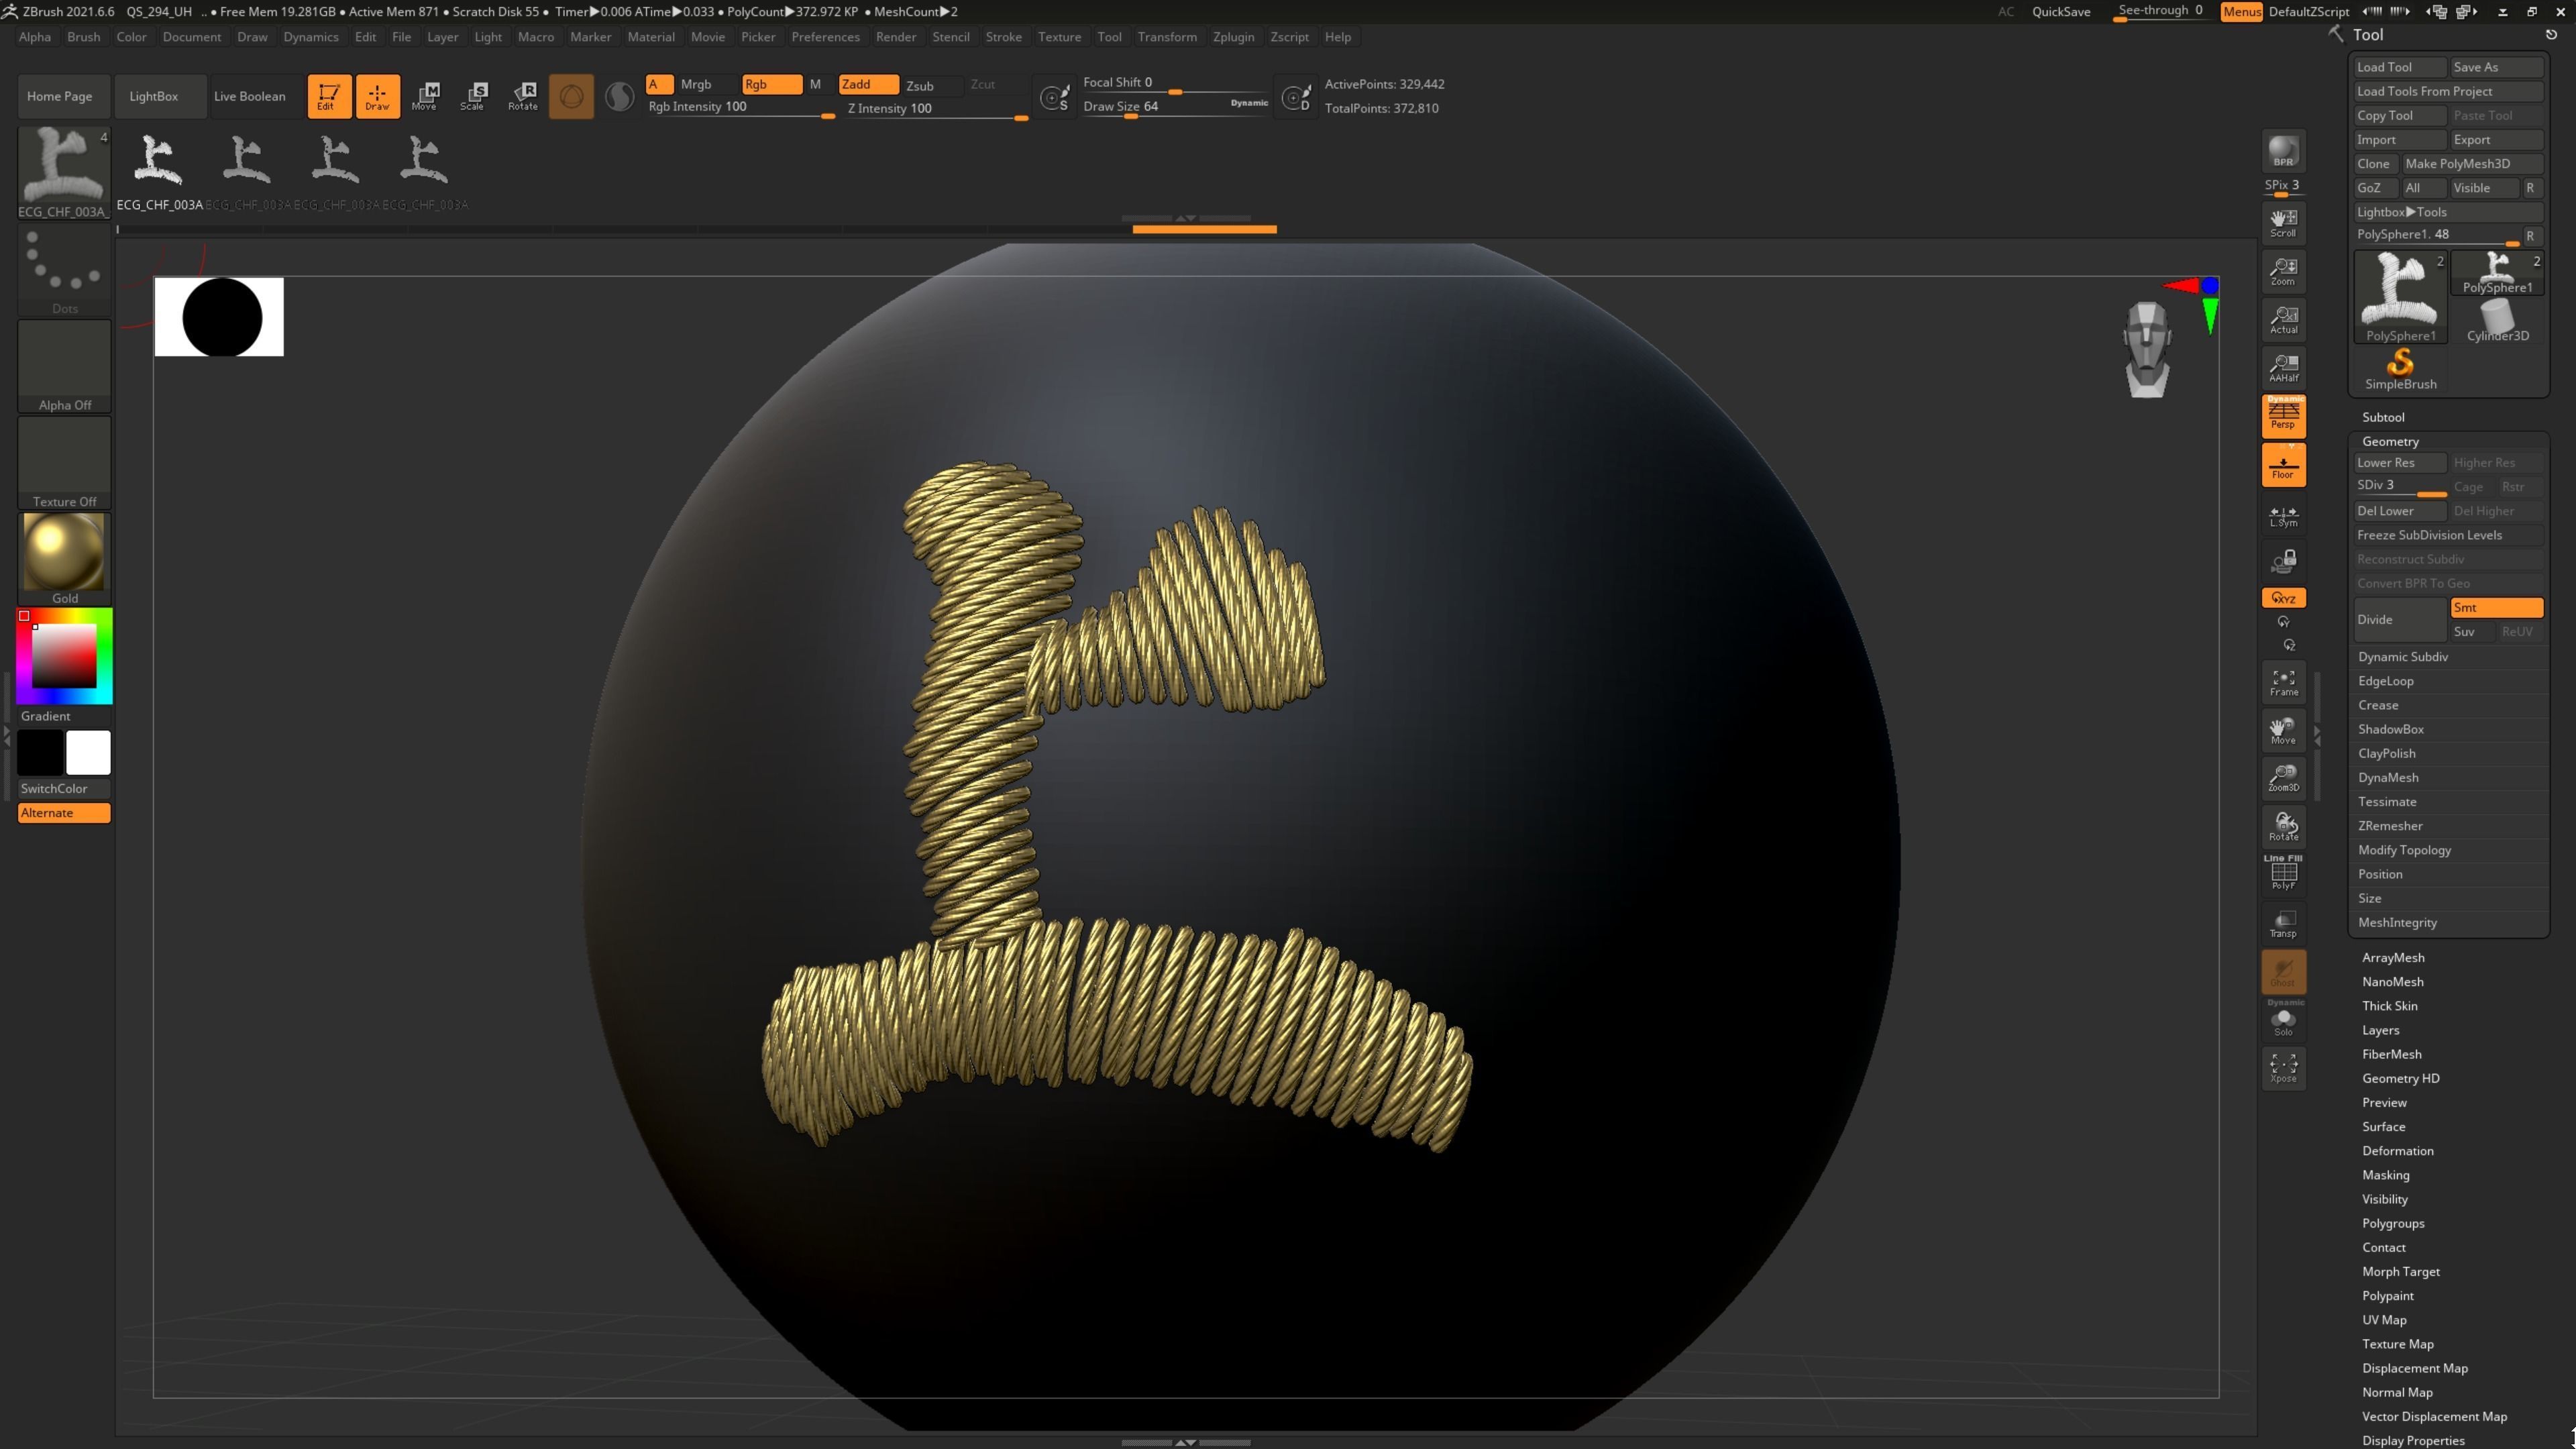Expand the UV Map section
Viewport: 2576px width, 1449px height.
pyautogui.click(x=2384, y=1320)
